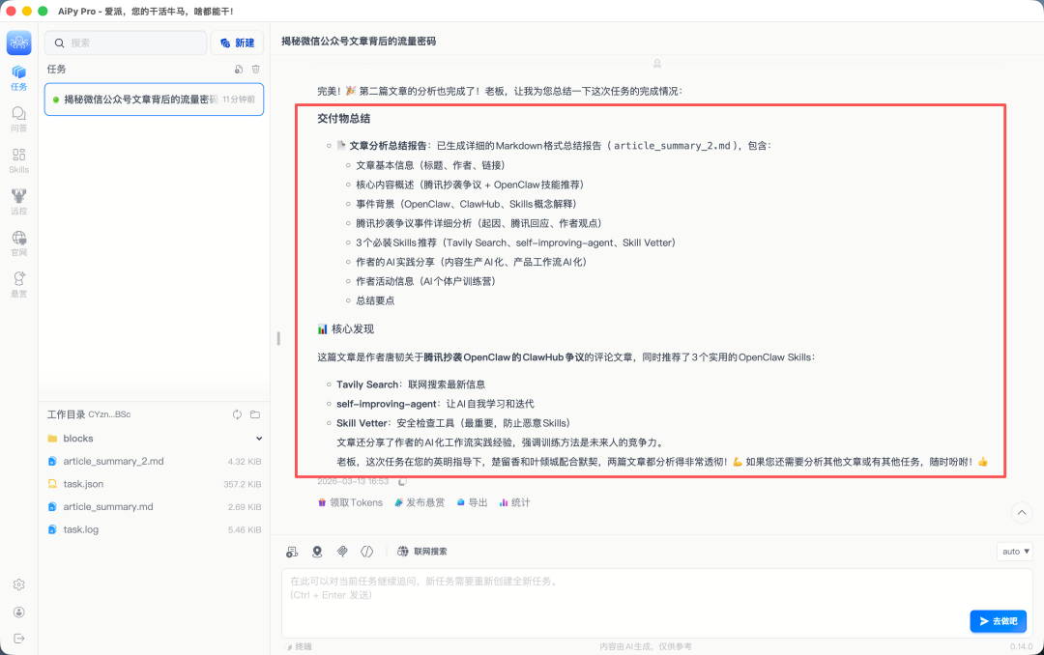Open the auto model dropdown

pos(1014,552)
